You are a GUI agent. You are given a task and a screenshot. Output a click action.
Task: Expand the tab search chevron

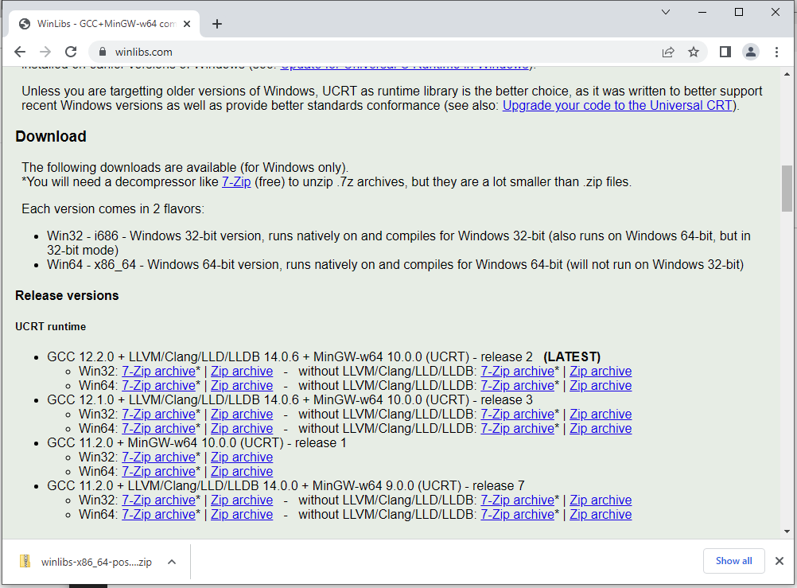(x=666, y=12)
